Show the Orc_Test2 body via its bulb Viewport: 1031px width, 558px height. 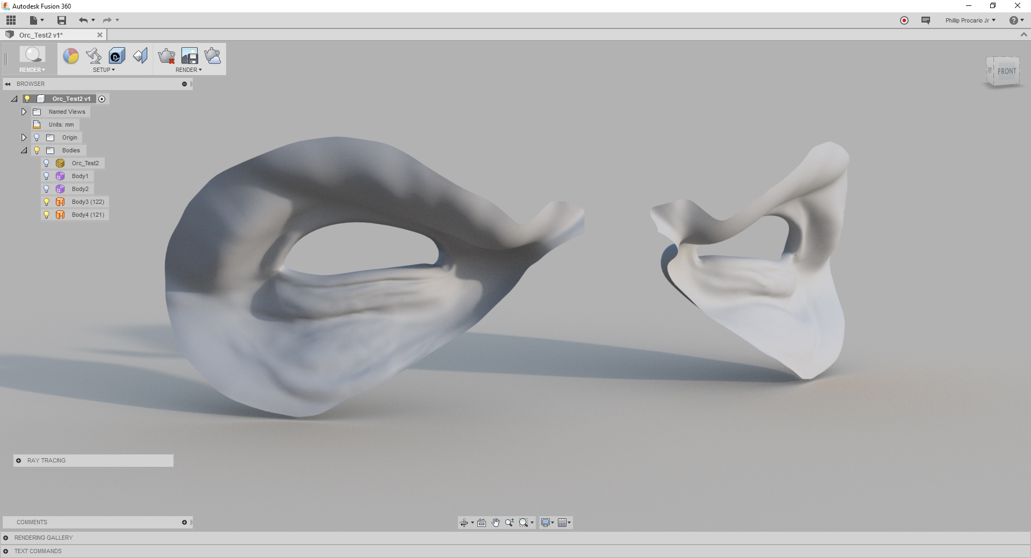[47, 163]
